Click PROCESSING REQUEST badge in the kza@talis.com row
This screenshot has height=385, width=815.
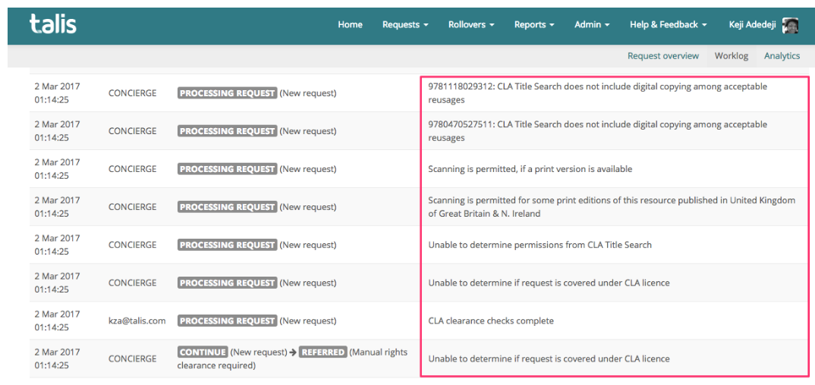(227, 321)
